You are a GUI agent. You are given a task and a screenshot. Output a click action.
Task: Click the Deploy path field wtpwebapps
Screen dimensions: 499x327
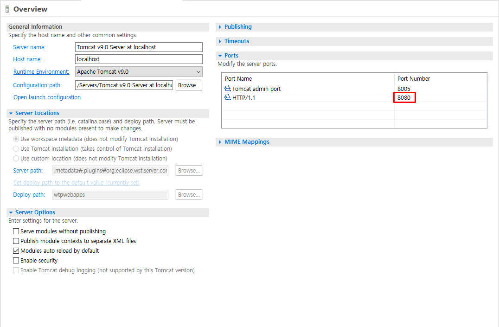tap(110, 194)
